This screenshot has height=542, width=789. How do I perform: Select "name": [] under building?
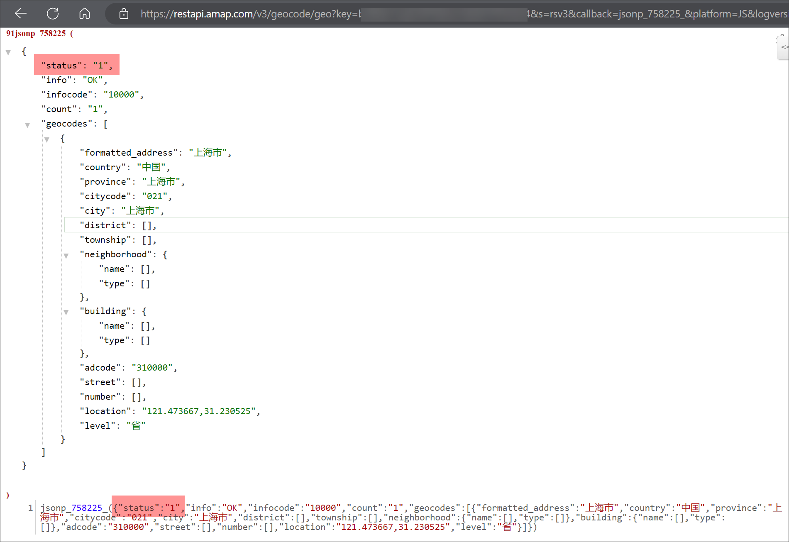click(127, 326)
